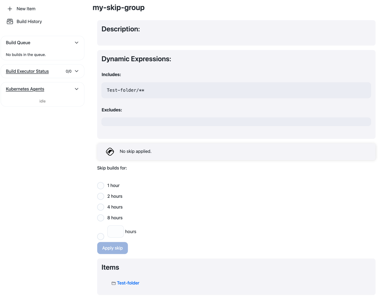Select the custom hours radio button
The image size is (386, 298).
point(101,237)
